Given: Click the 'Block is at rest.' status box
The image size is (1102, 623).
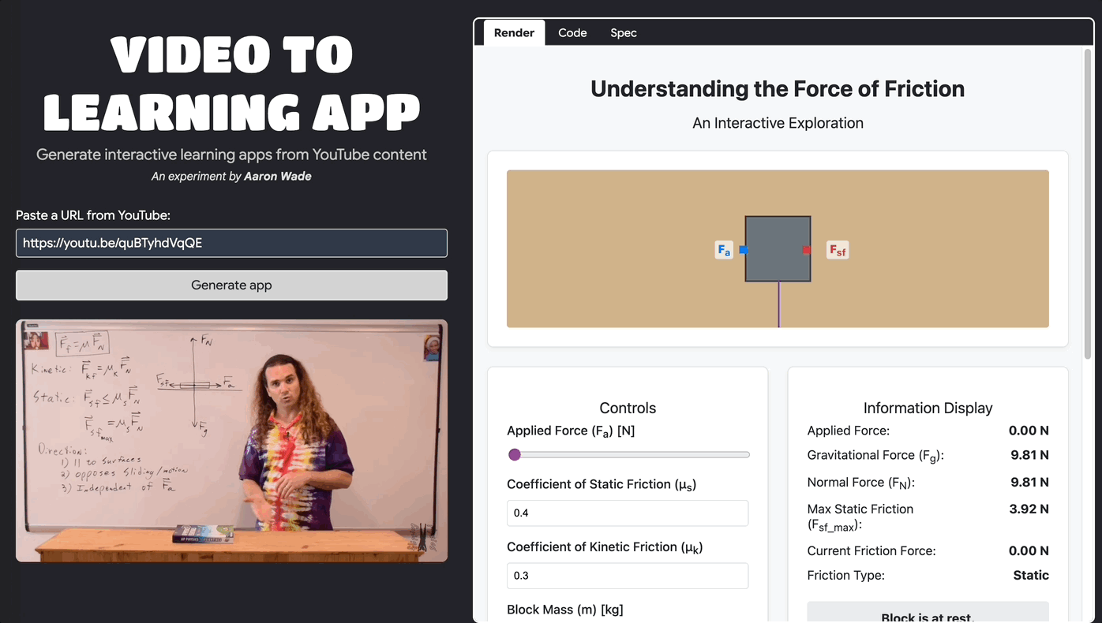Looking at the screenshot, I should click(x=928, y=613).
